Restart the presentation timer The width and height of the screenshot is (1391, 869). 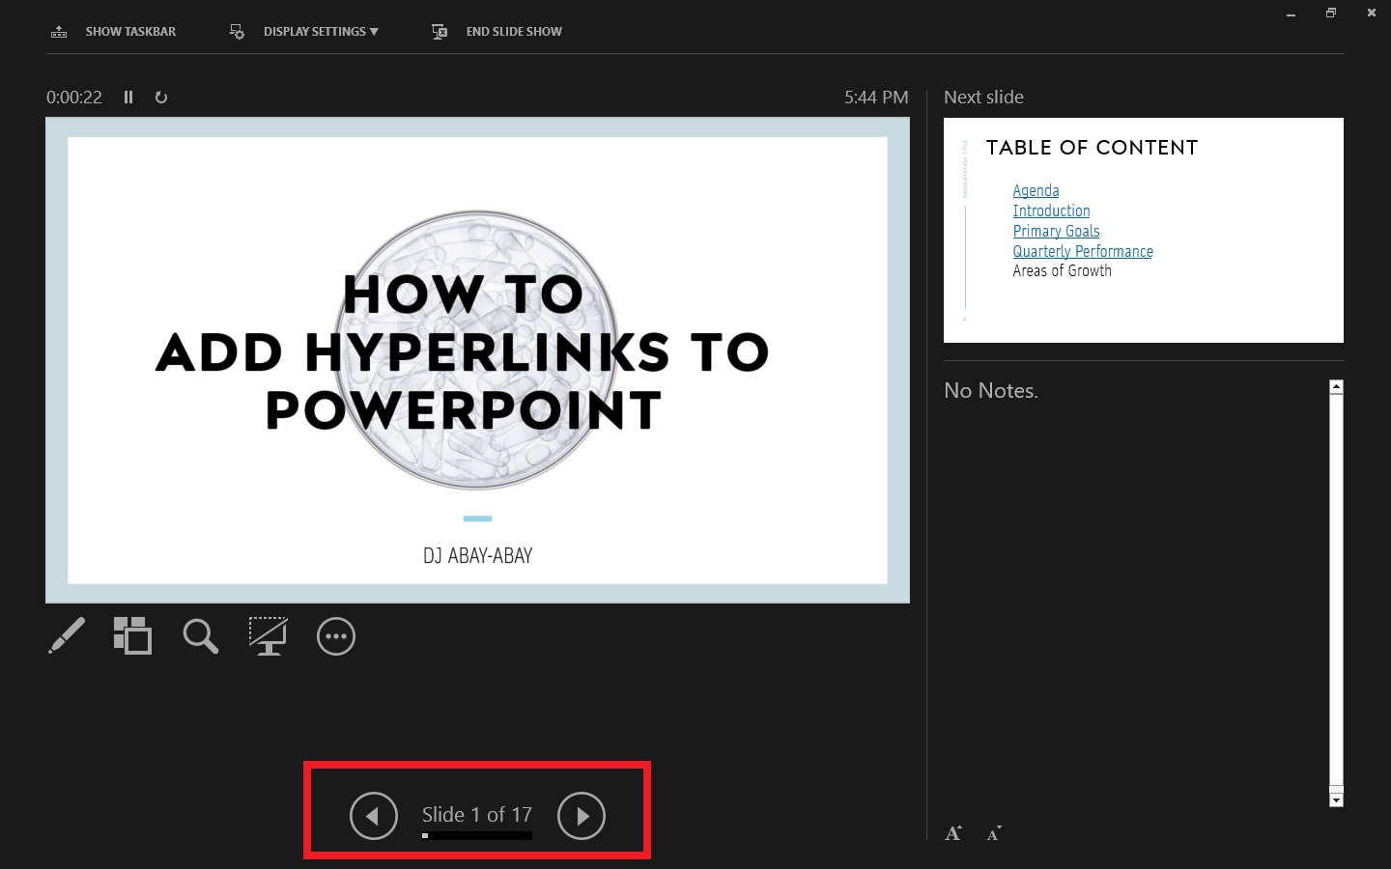(x=160, y=97)
